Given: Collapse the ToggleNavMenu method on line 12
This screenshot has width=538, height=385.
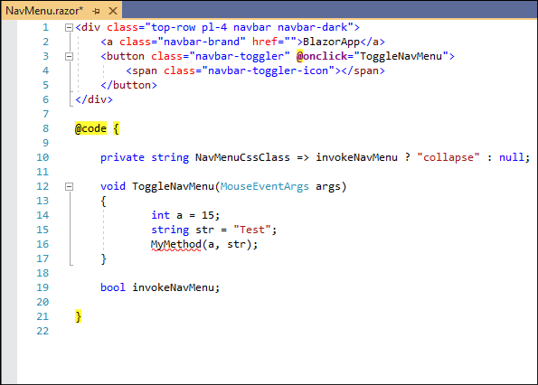Looking at the screenshot, I should (69, 186).
